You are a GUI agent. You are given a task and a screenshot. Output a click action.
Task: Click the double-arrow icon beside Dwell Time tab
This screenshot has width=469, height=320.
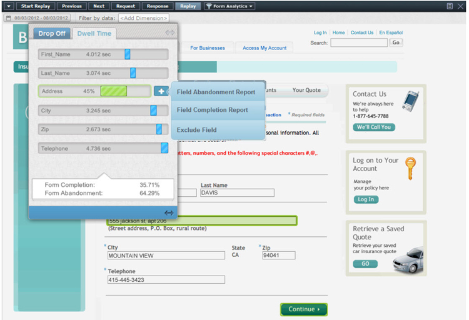click(169, 33)
